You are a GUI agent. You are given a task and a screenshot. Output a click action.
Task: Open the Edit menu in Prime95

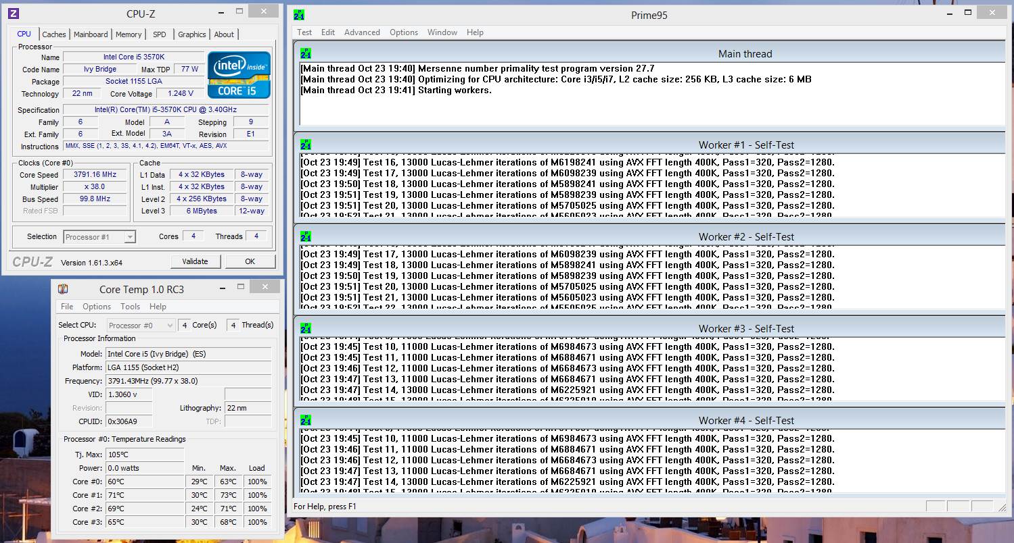(328, 32)
